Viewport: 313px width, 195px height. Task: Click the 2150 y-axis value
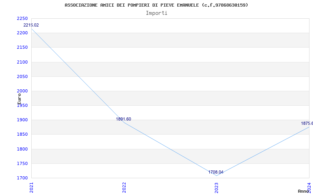coord(22,47)
